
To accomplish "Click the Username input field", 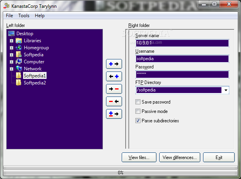I will [x=182, y=59].
